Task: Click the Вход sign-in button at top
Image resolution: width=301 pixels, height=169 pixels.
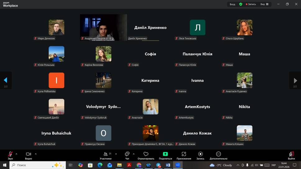Action: pyautogui.click(x=232, y=4)
